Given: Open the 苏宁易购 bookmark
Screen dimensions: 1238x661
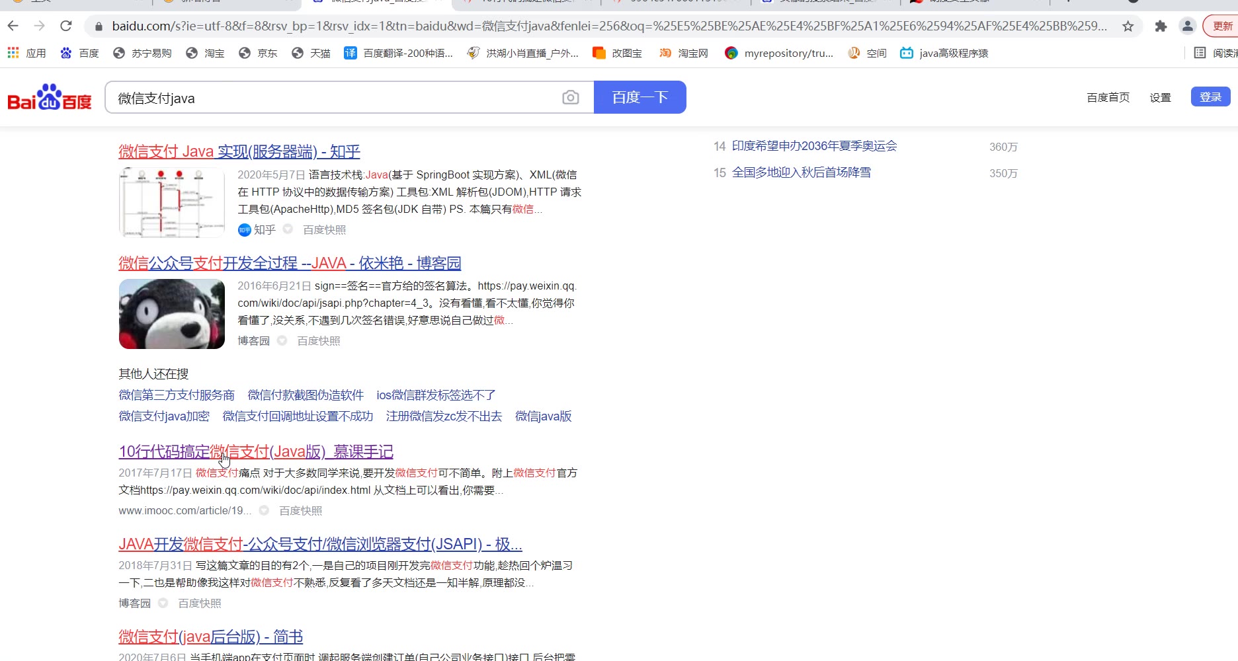Looking at the screenshot, I should (142, 53).
